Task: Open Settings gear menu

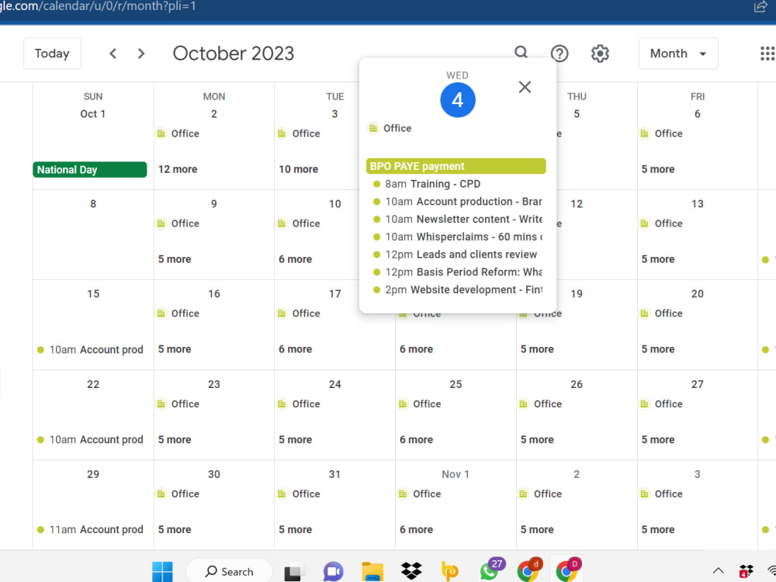Action: click(600, 54)
